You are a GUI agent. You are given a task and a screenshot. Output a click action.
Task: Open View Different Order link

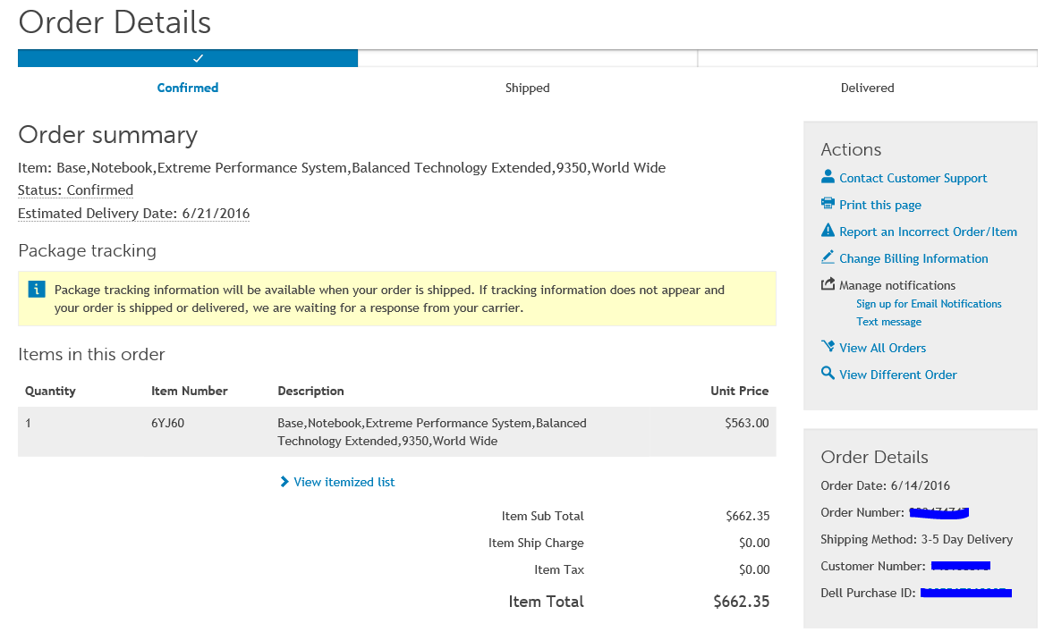tap(897, 375)
